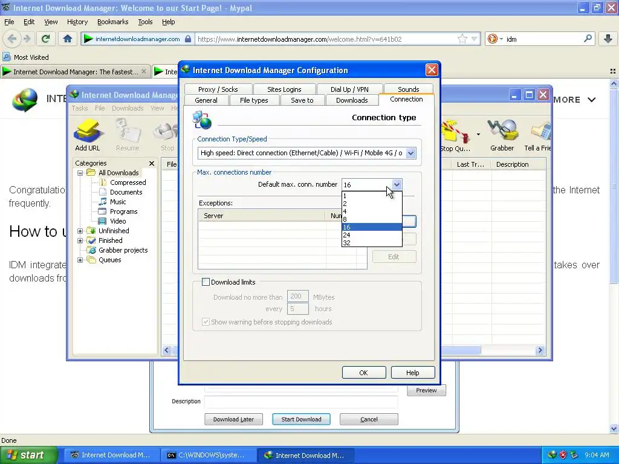
Task: Open the C:\WINDOWS\system taskbar item
Action: click(209, 455)
